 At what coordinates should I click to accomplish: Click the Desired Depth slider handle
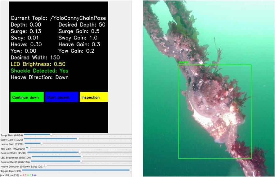pos(81,161)
